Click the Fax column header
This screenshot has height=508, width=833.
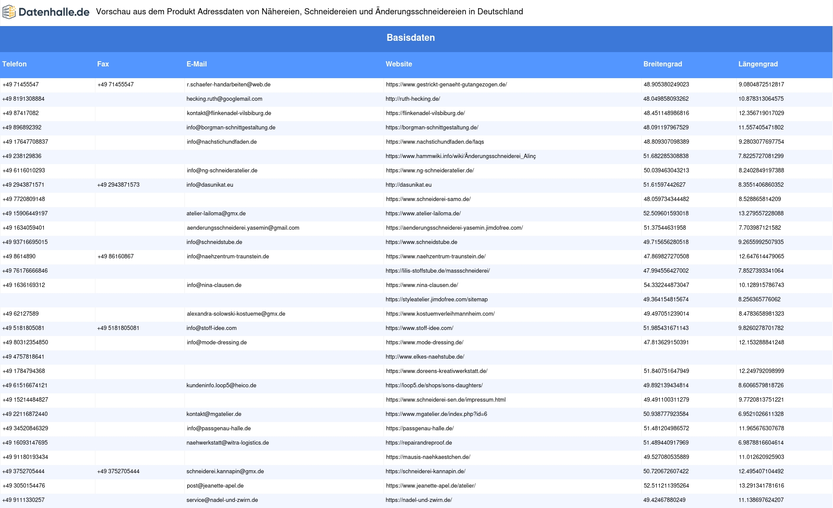coord(103,64)
